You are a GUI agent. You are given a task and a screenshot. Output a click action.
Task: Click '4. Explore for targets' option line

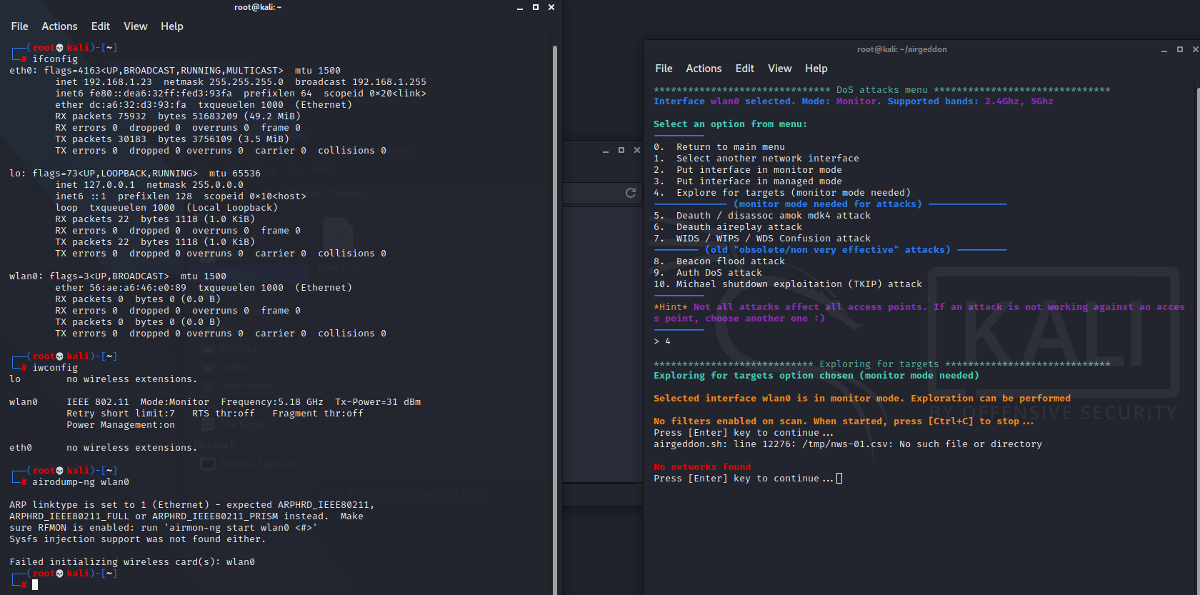782,193
